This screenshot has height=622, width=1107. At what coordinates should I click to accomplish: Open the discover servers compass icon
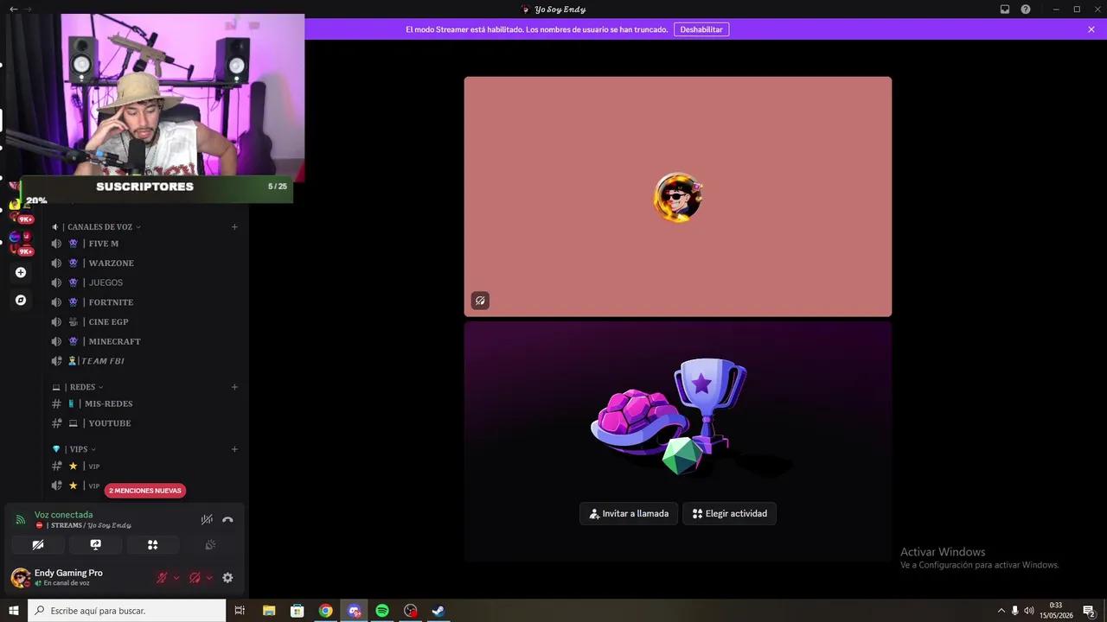21,300
